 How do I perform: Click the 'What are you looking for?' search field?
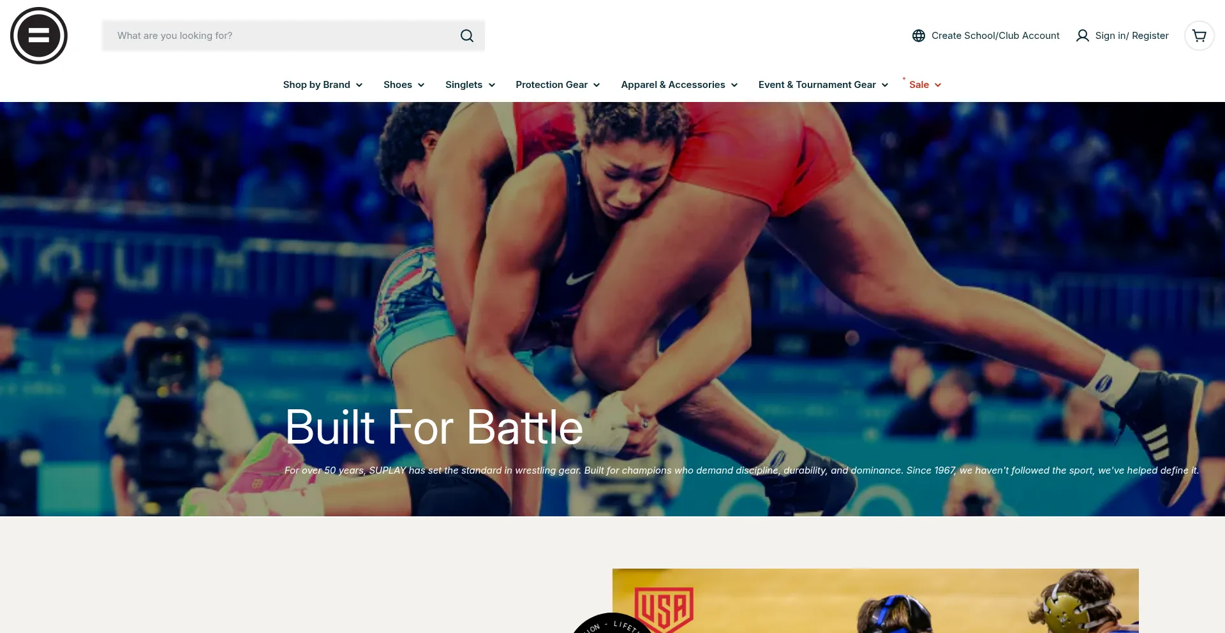pos(281,36)
